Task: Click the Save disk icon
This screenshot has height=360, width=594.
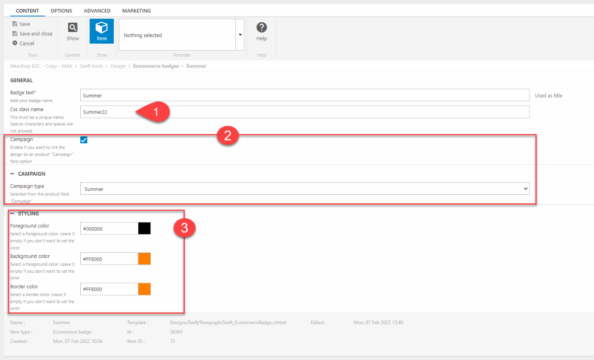Action: pyautogui.click(x=15, y=24)
